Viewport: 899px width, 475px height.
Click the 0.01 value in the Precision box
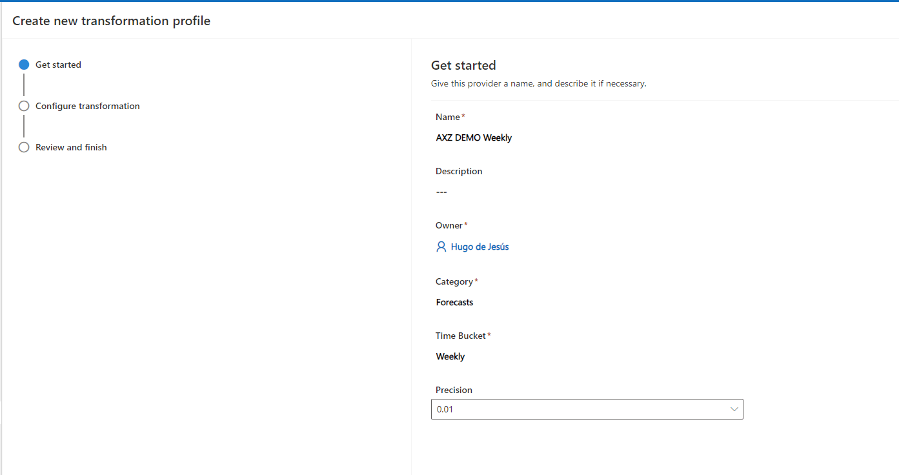click(445, 409)
